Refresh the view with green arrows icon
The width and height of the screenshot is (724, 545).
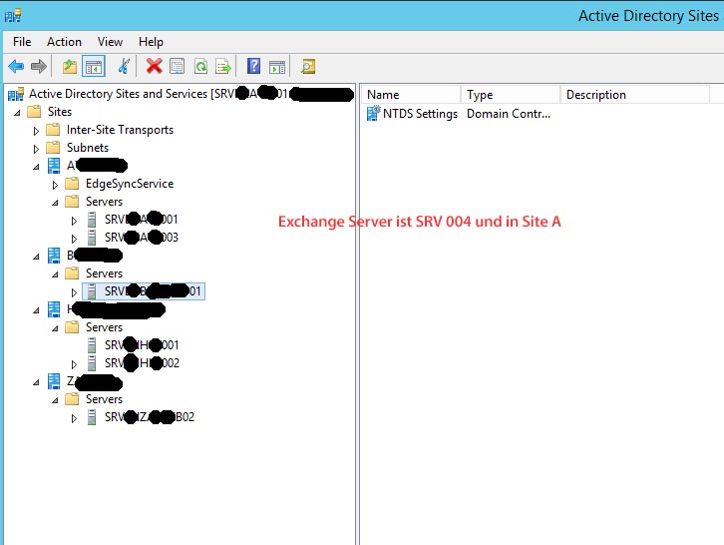click(x=200, y=67)
